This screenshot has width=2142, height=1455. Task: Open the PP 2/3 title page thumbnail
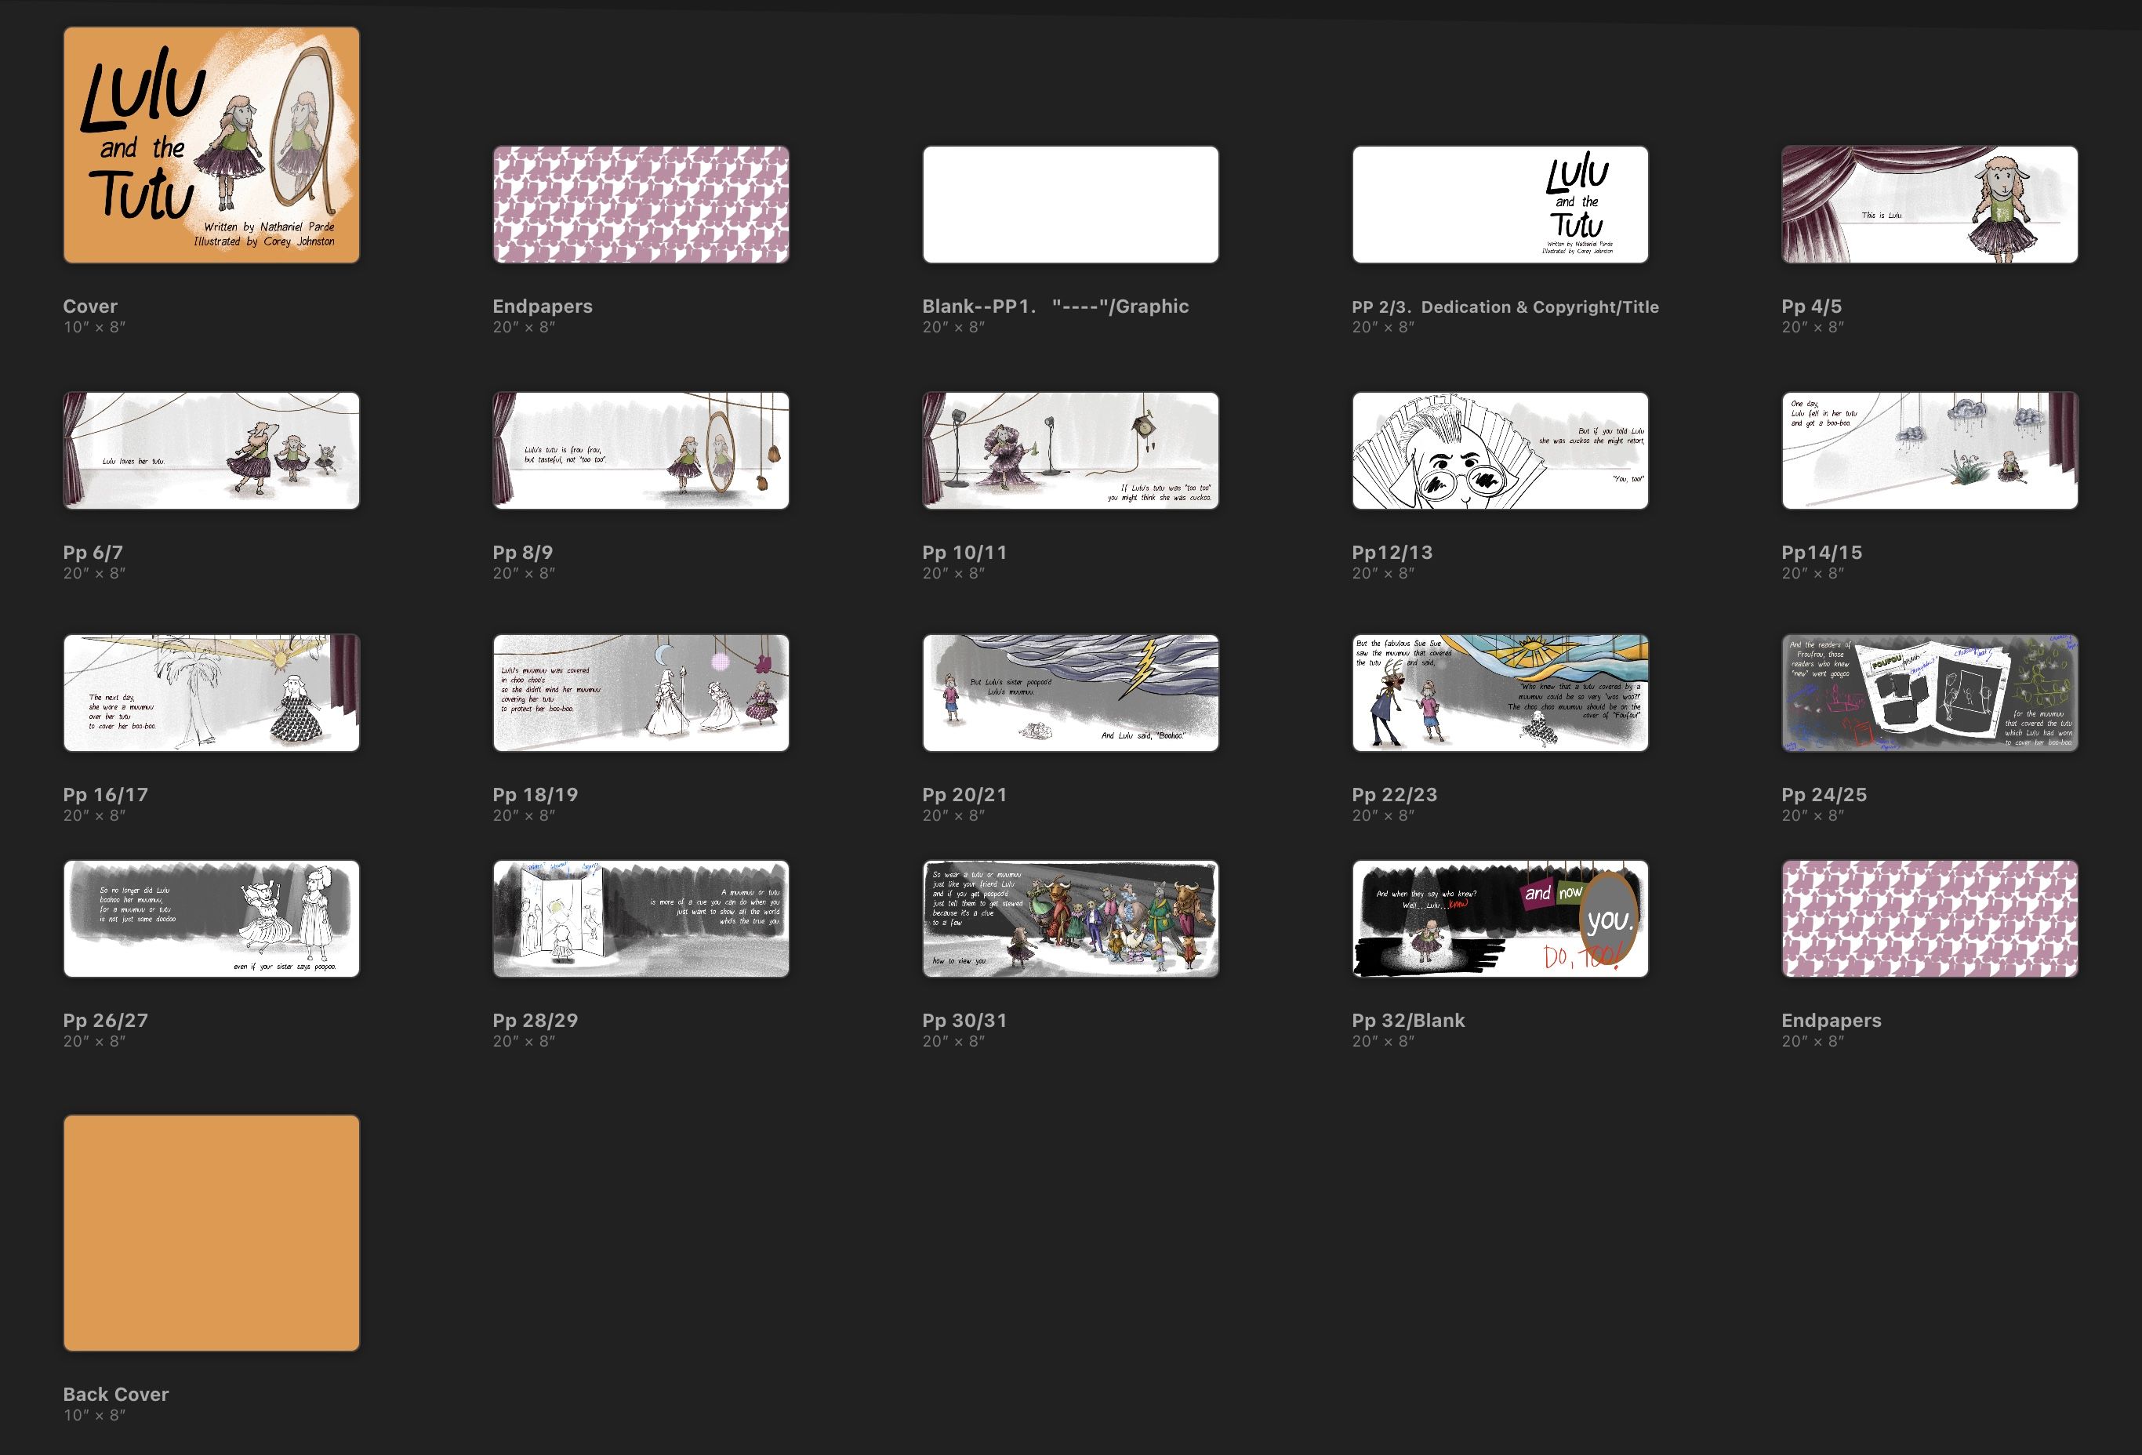coord(1500,205)
